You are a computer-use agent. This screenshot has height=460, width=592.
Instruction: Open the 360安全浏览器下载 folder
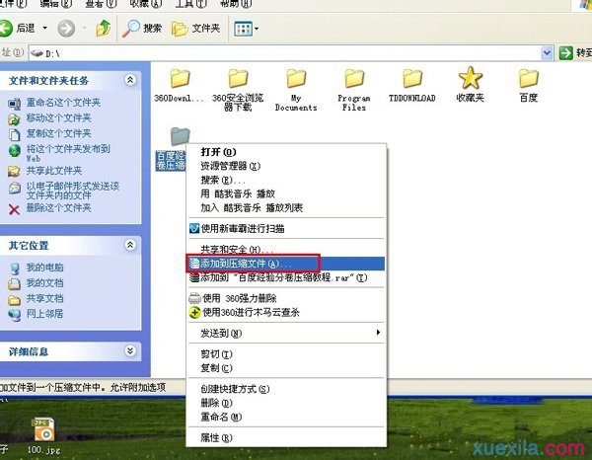click(238, 79)
